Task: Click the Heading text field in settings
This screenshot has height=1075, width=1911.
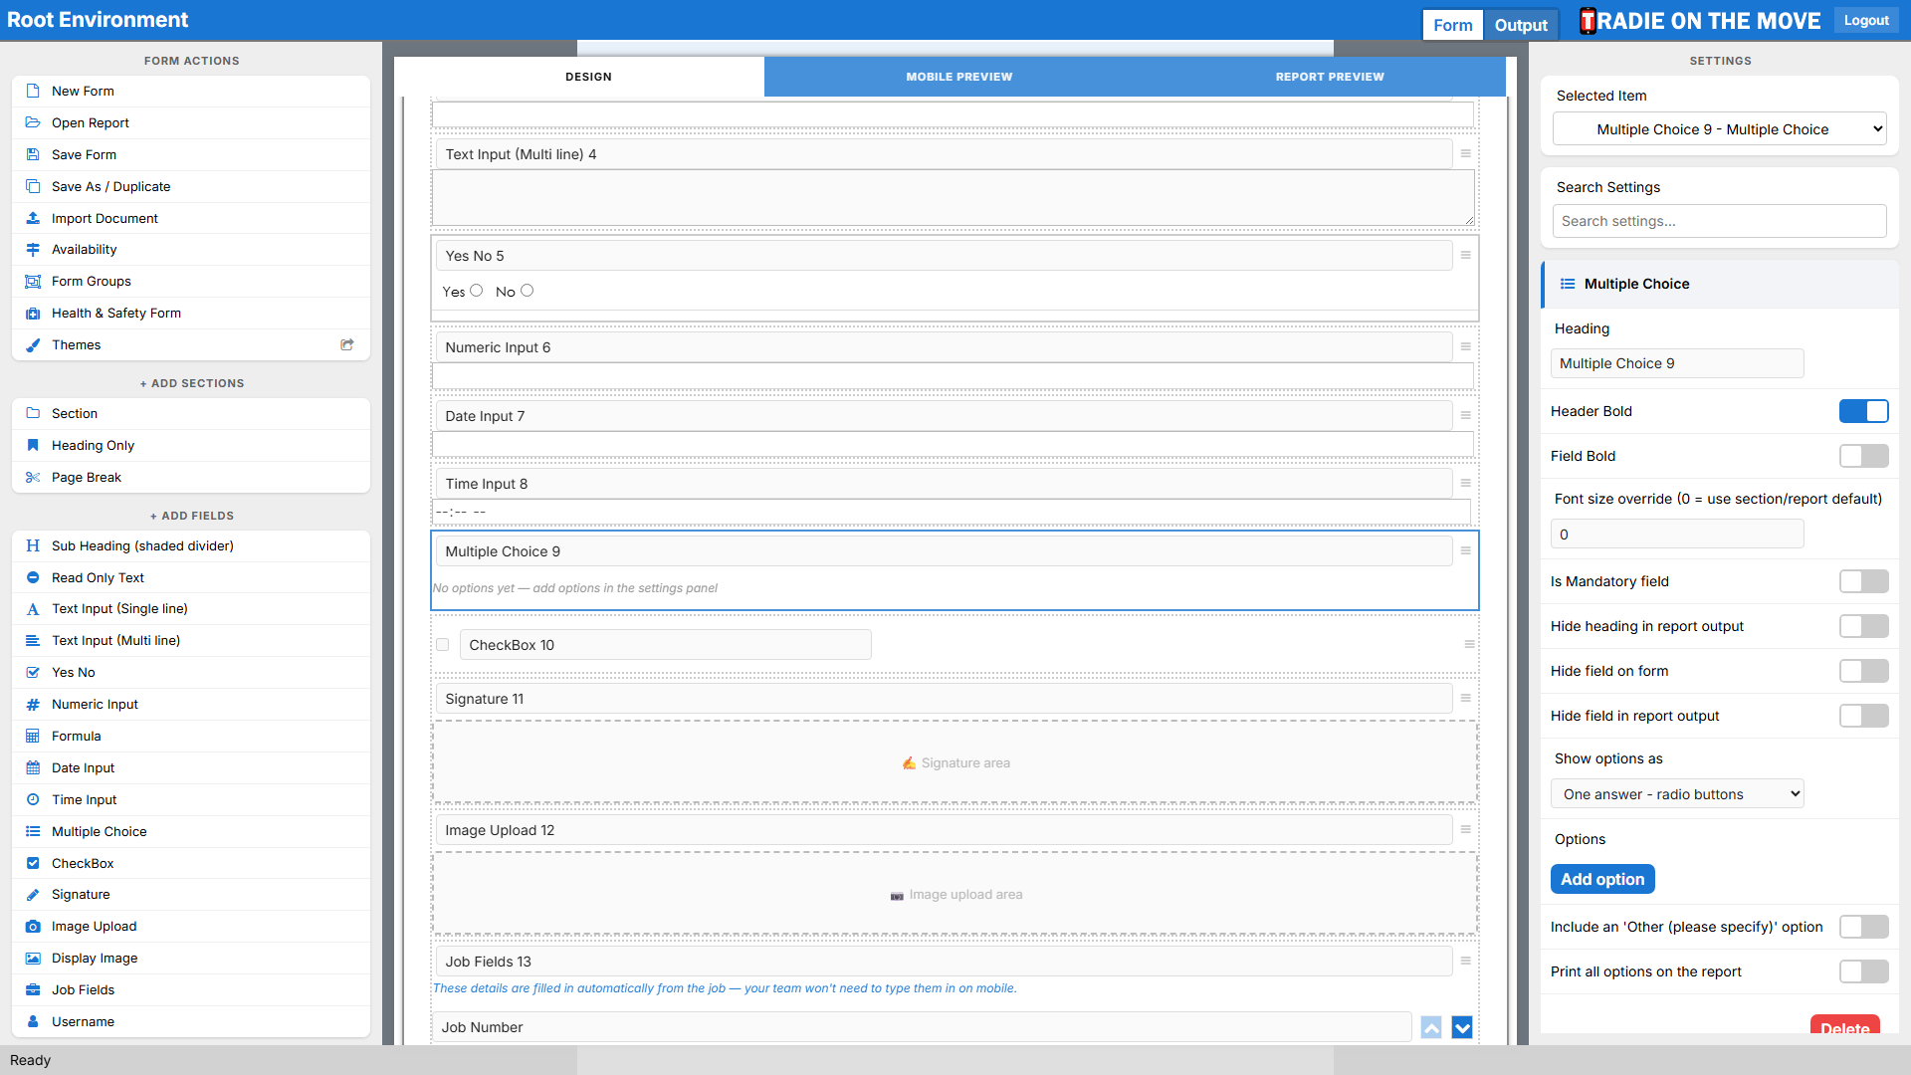Action: click(1677, 363)
